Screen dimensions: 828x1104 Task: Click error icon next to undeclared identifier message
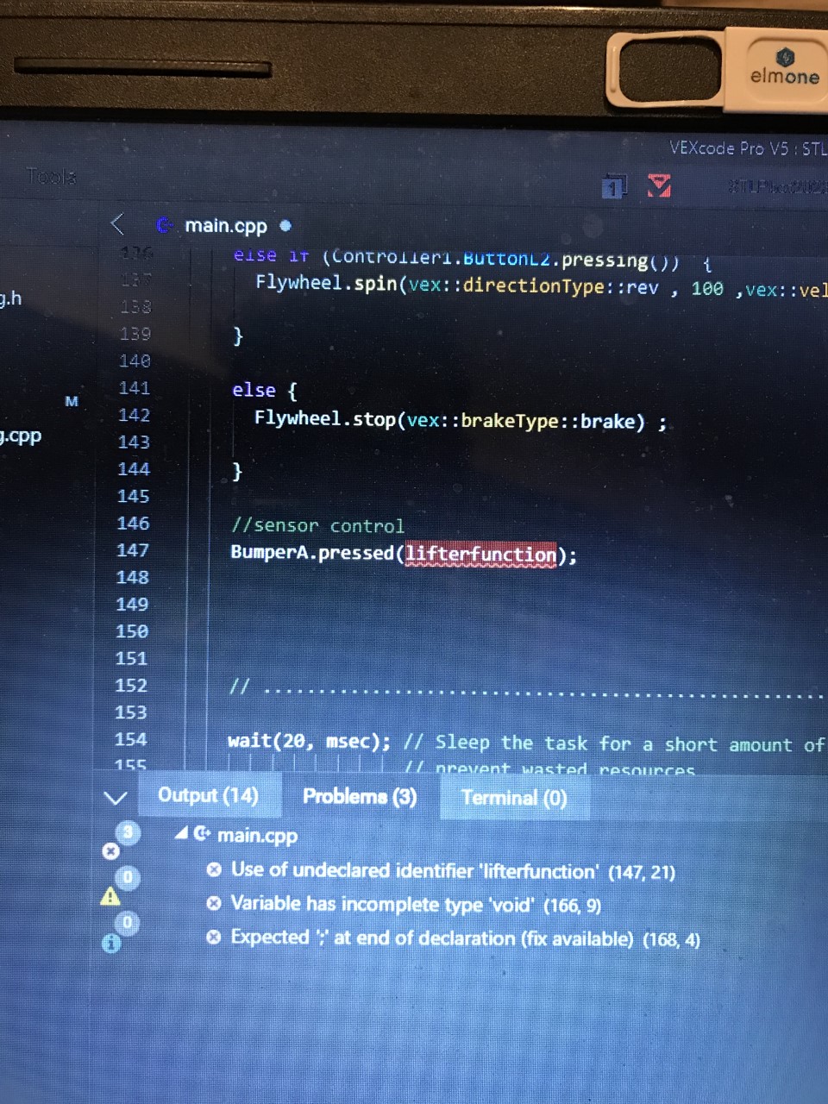tap(214, 870)
